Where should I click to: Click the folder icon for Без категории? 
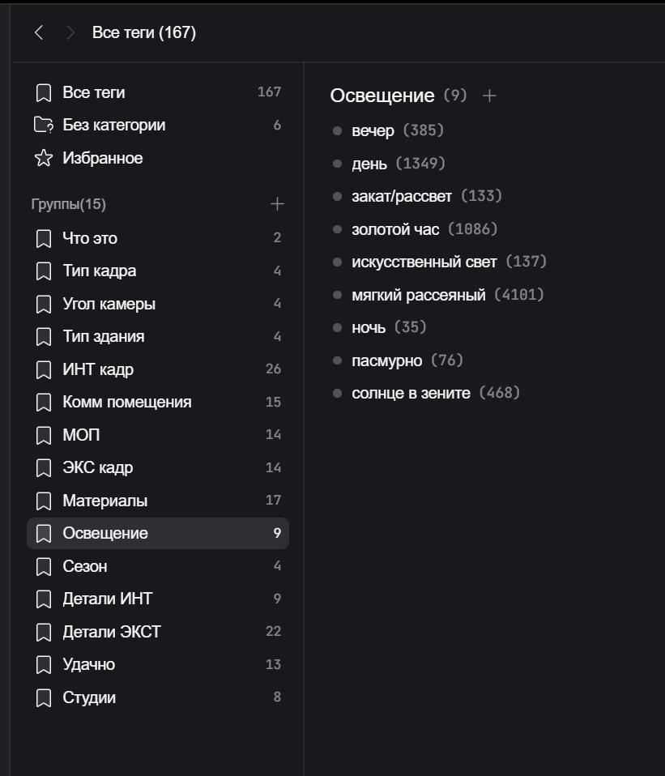tap(44, 126)
